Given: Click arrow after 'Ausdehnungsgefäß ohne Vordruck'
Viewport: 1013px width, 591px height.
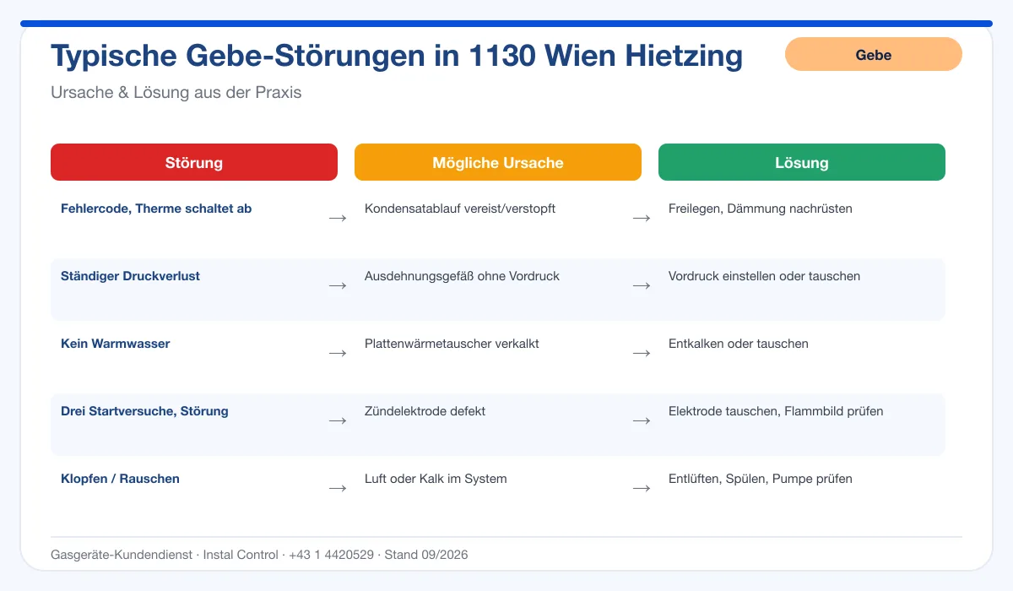Looking at the screenshot, I should [x=642, y=285].
